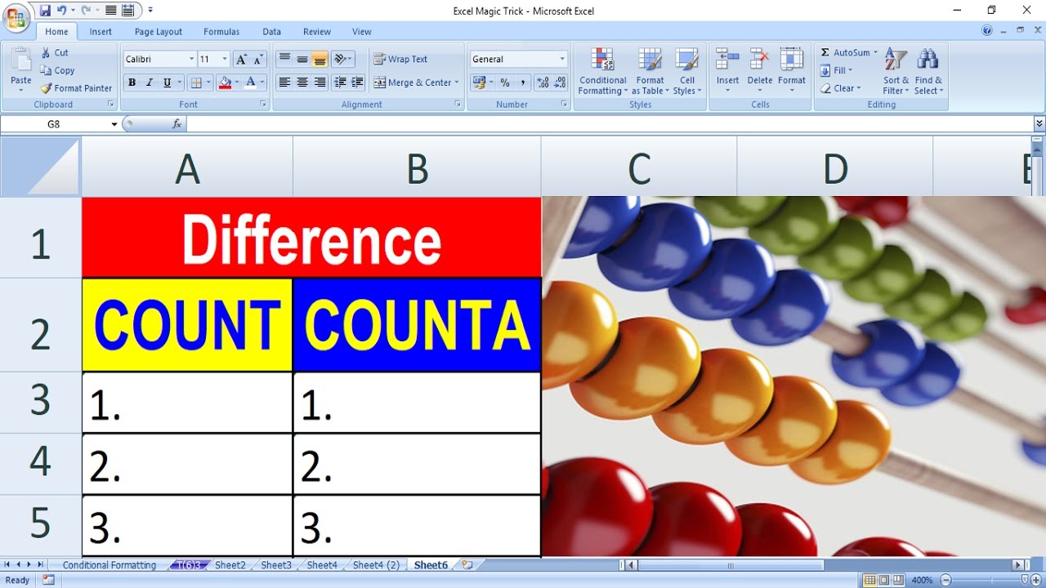Insert a new worksheet tab
The image size is (1046, 588).
tap(467, 564)
